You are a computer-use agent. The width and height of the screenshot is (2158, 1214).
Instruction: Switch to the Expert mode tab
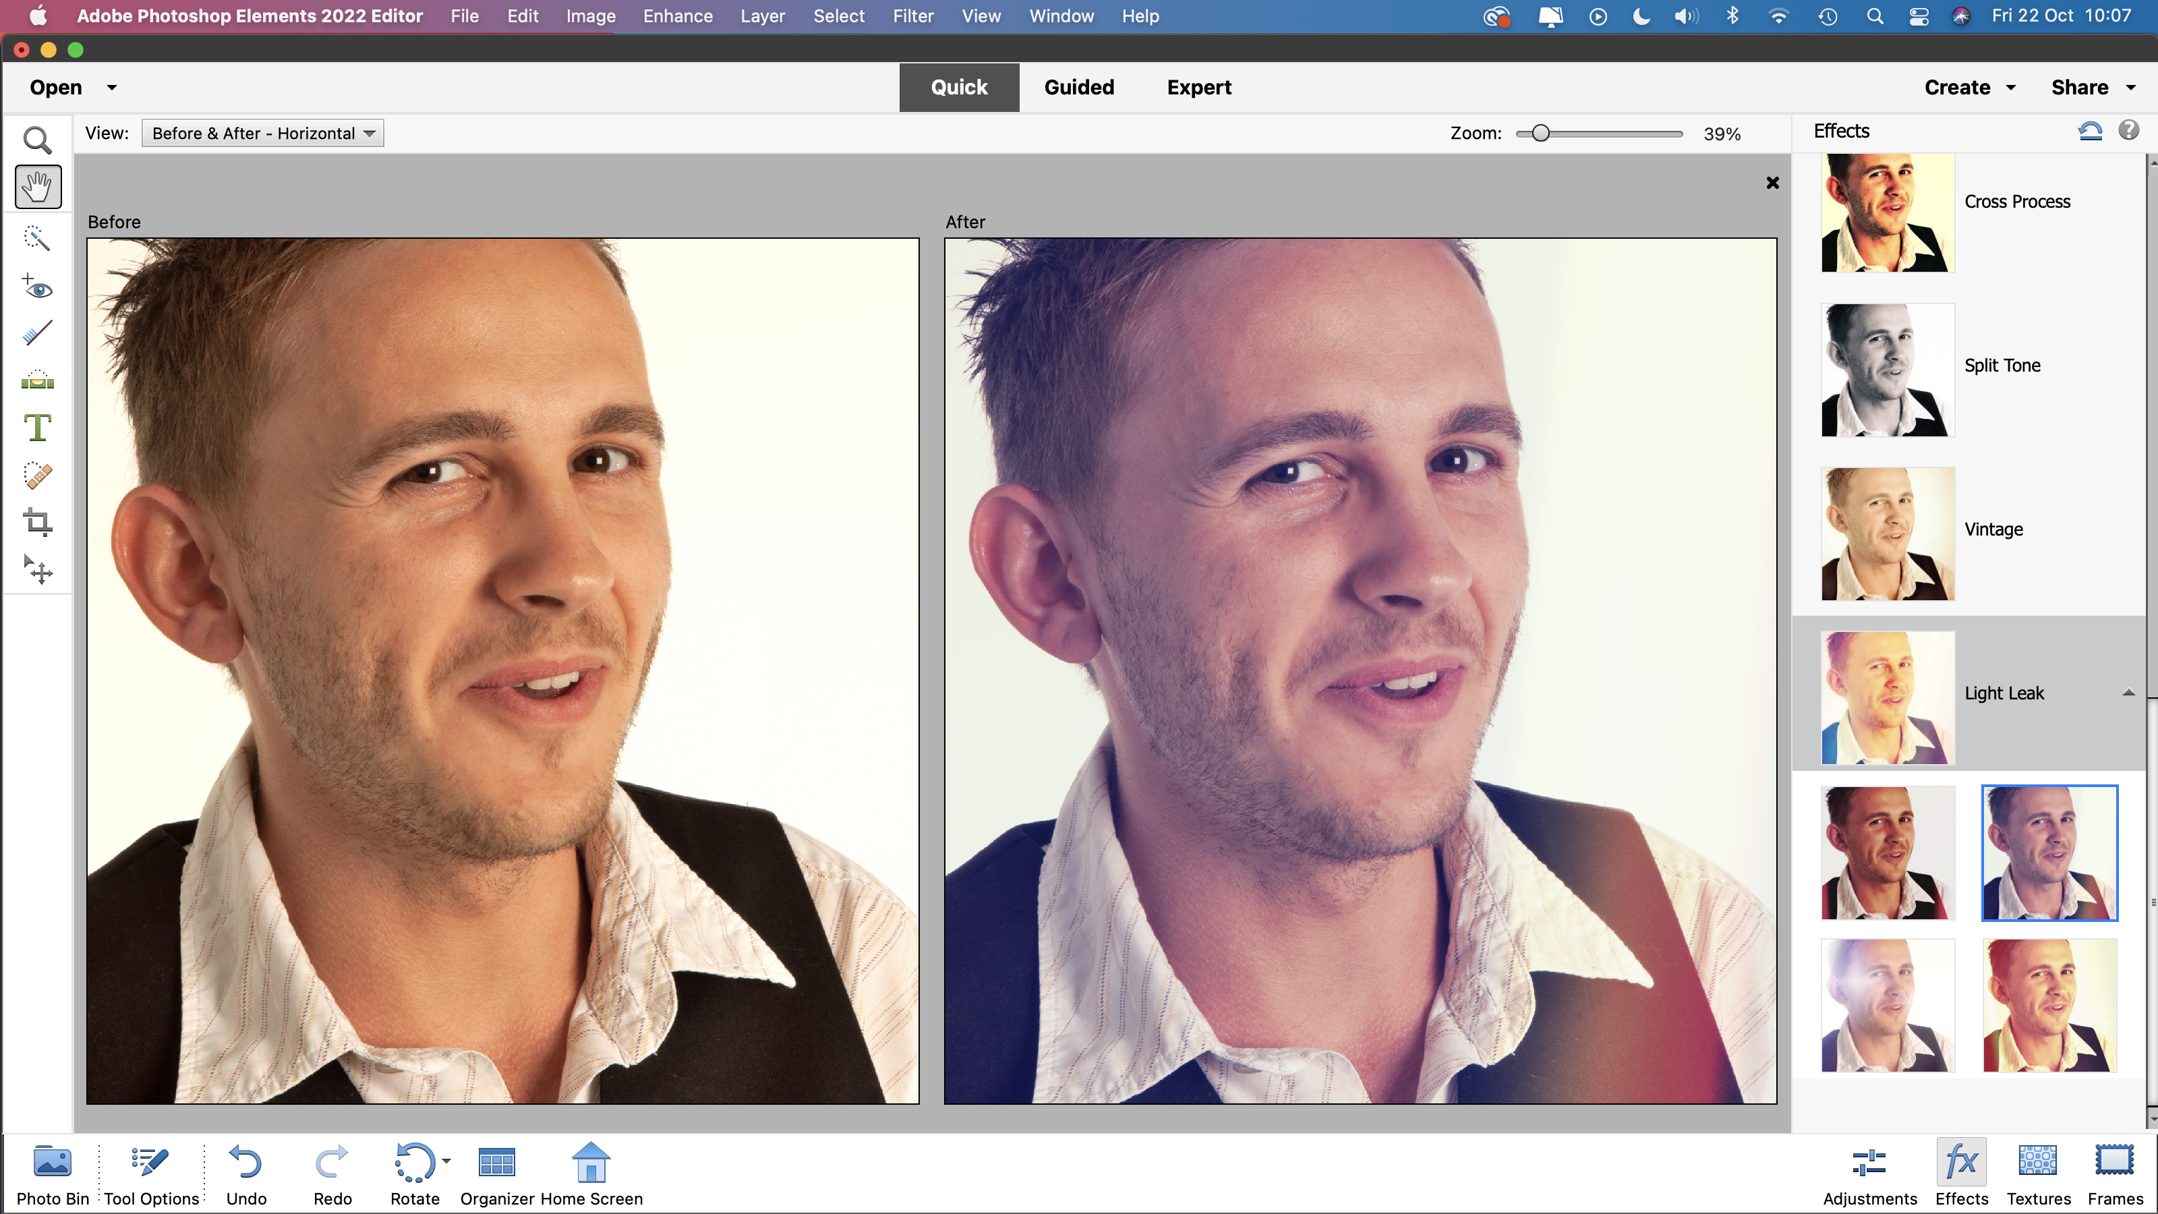(1199, 86)
